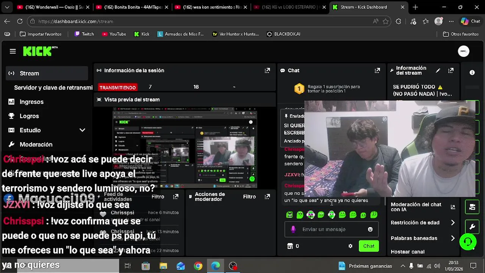Open the BLACKBOX.AI bookmark
485x273 pixels.
coord(283,34)
